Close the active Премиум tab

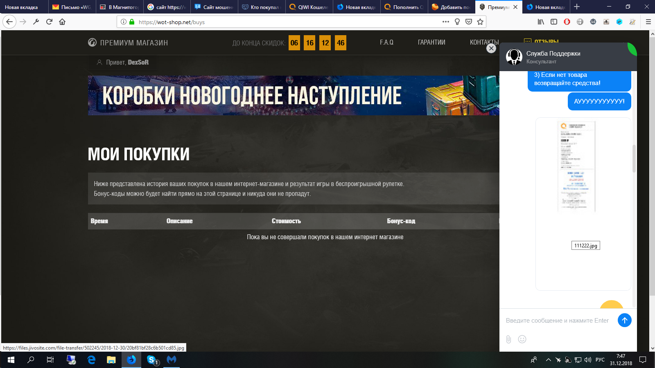[x=515, y=7]
